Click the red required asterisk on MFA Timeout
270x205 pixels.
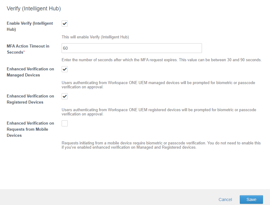click(x=24, y=52)
